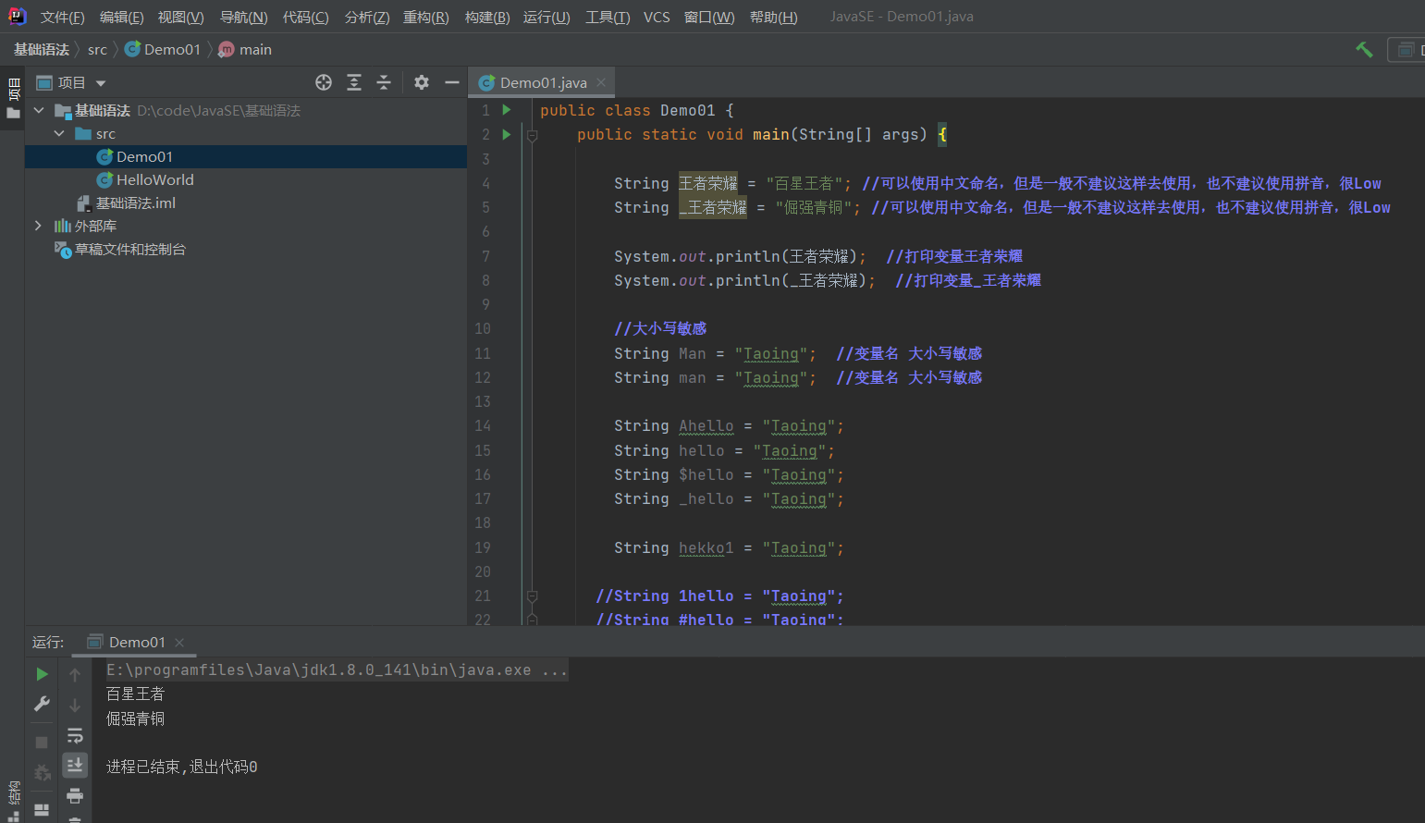Viewport: 1425px width, 823px height.
Task: Toggle fold marker at line 21 comment
Action: (x=532, y=596)
